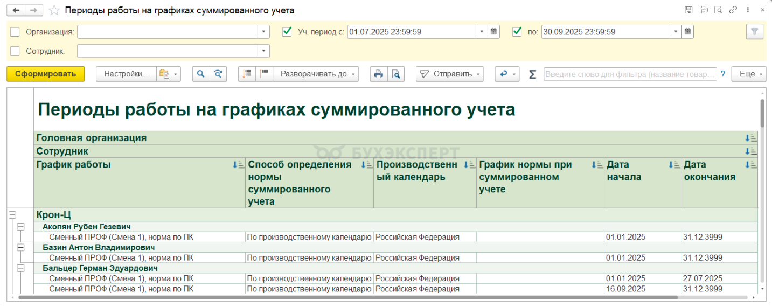Click inside the Сотрудник input field
The image size is (772, 307).
click(168, 51)
